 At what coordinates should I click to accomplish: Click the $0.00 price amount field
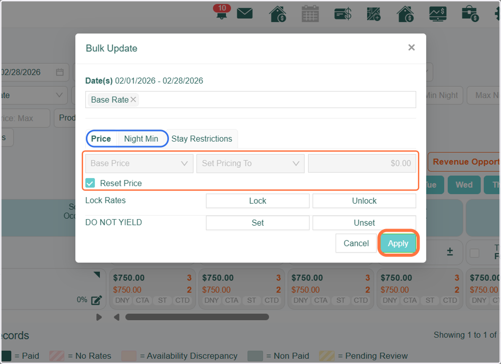[x=362, y=163]
